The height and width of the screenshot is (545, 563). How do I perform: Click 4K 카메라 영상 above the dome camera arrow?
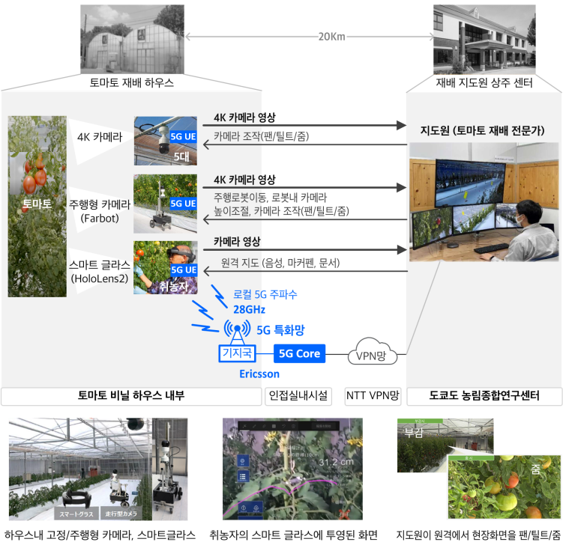pos(244,118)
